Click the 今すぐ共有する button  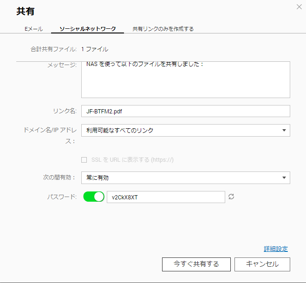[196, 264]
